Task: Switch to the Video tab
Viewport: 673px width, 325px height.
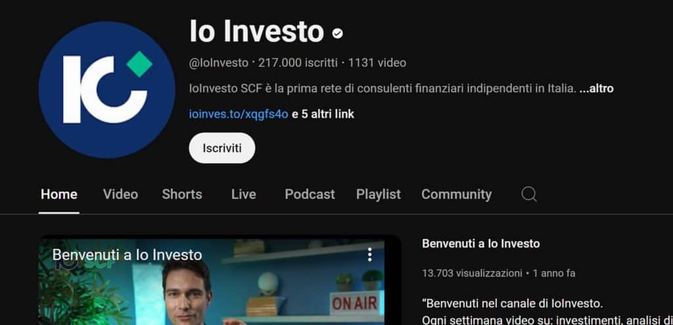Action: click(x=121, y=194)
